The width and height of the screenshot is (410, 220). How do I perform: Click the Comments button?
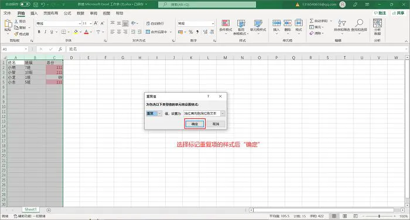[x=380, y=13]
